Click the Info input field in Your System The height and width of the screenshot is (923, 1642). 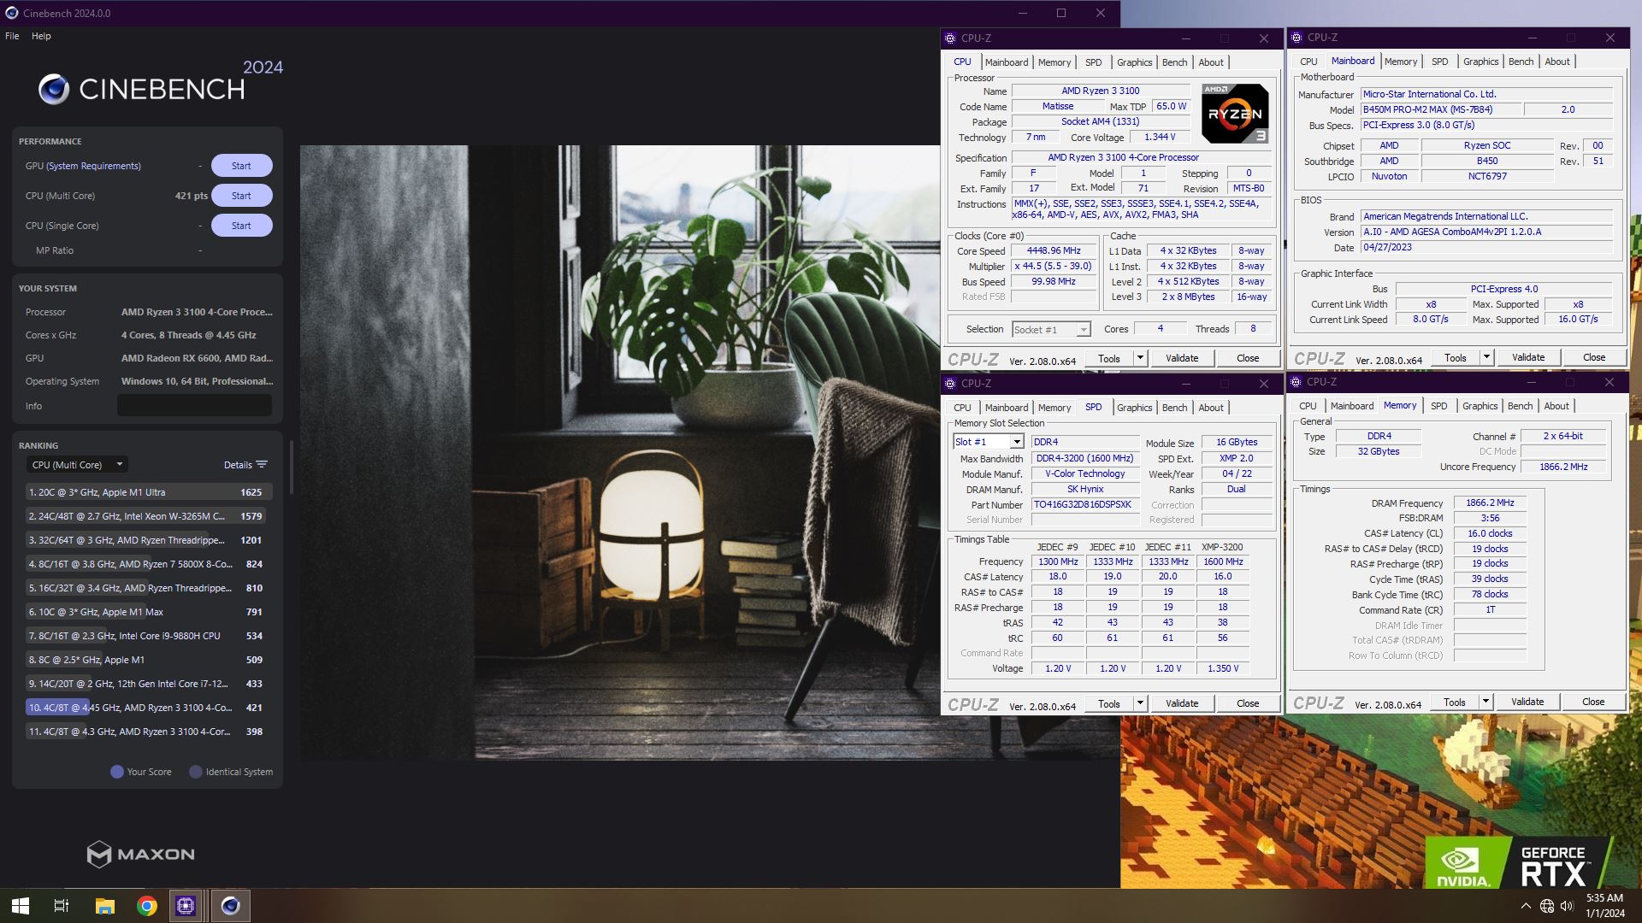click(x=194, y=406)
